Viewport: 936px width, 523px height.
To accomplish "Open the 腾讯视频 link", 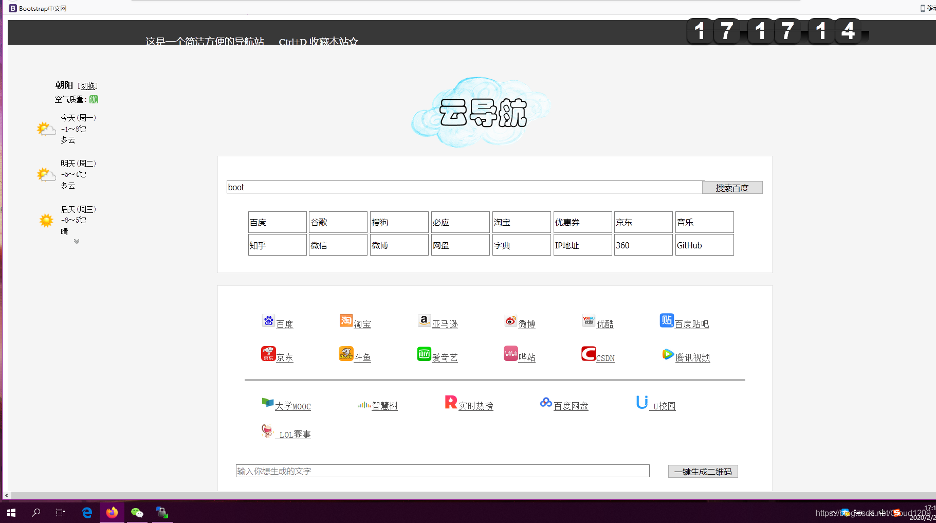I will click(x=693, y=357).
